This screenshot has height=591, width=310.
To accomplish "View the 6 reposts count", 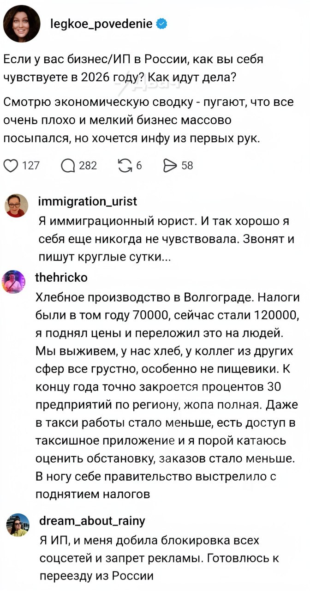I will 139,165.
